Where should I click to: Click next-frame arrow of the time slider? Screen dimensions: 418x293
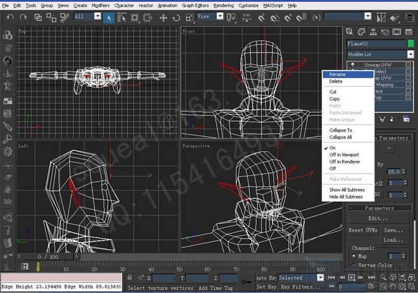click(x=76, y=257)
